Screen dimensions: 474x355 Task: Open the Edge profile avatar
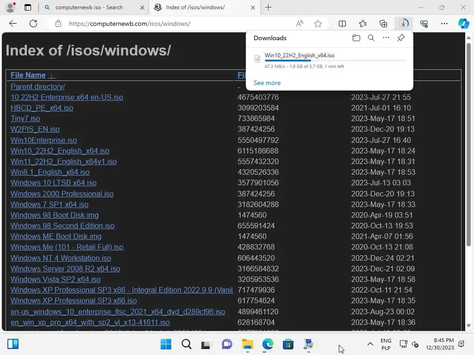[11, 7]
